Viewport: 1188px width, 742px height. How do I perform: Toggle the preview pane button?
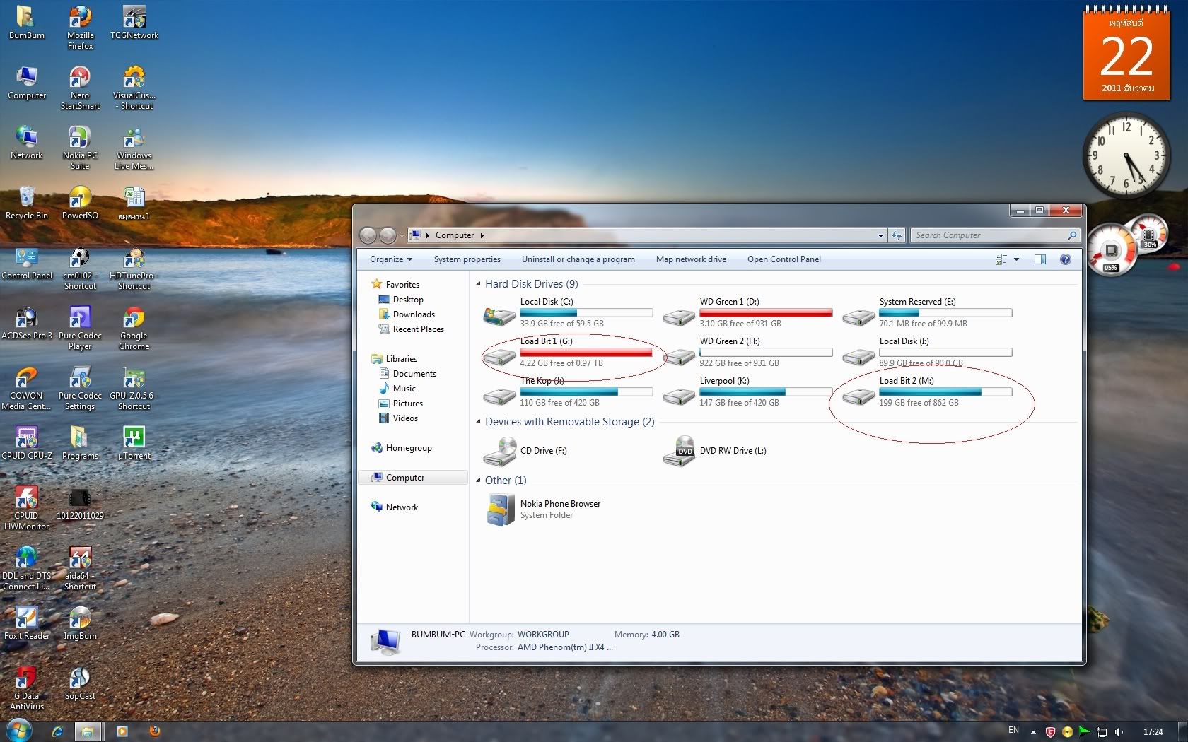(x=1039, y=259)
